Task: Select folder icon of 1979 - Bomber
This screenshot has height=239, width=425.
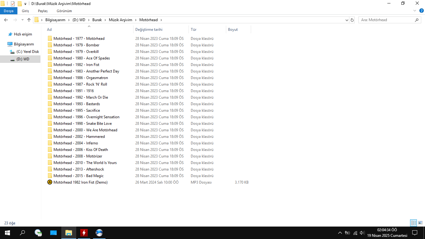Action: pos(50,45)
